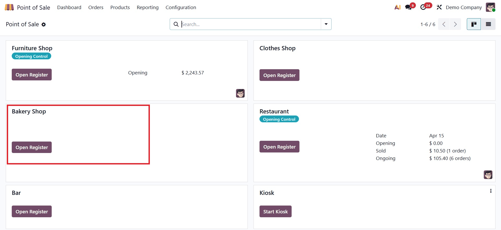Start the Kiosk session

click(x=275, y=212)
